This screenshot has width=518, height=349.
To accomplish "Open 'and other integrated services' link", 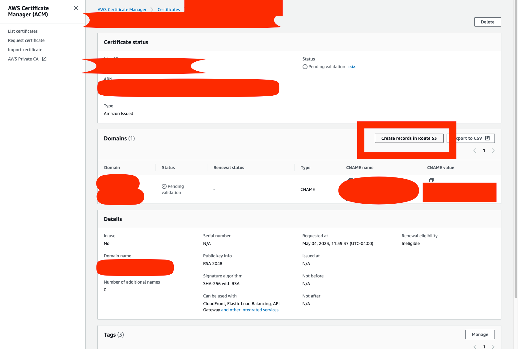I will click(250, 310).
